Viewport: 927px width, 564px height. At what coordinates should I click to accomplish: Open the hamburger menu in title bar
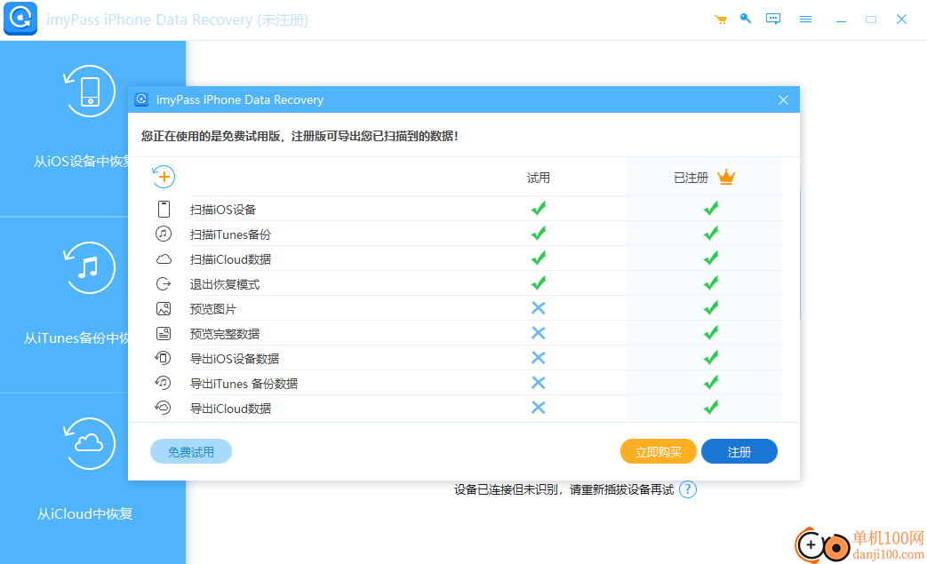(805, 20)
